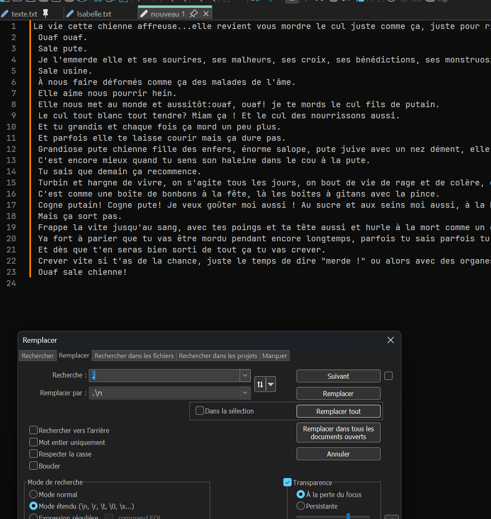Close the Remplacer dialog
491x519 pixels.
(390, 340)
